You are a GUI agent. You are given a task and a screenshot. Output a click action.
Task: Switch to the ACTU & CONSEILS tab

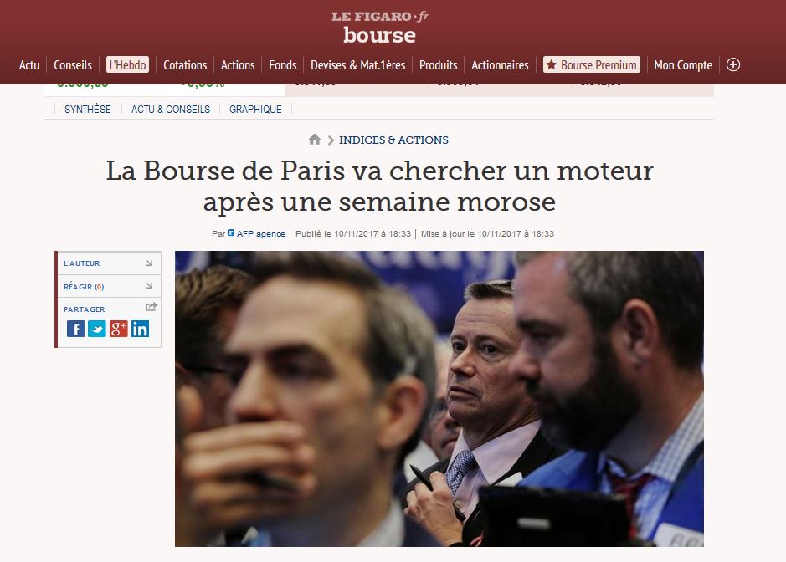pos(171,110)
